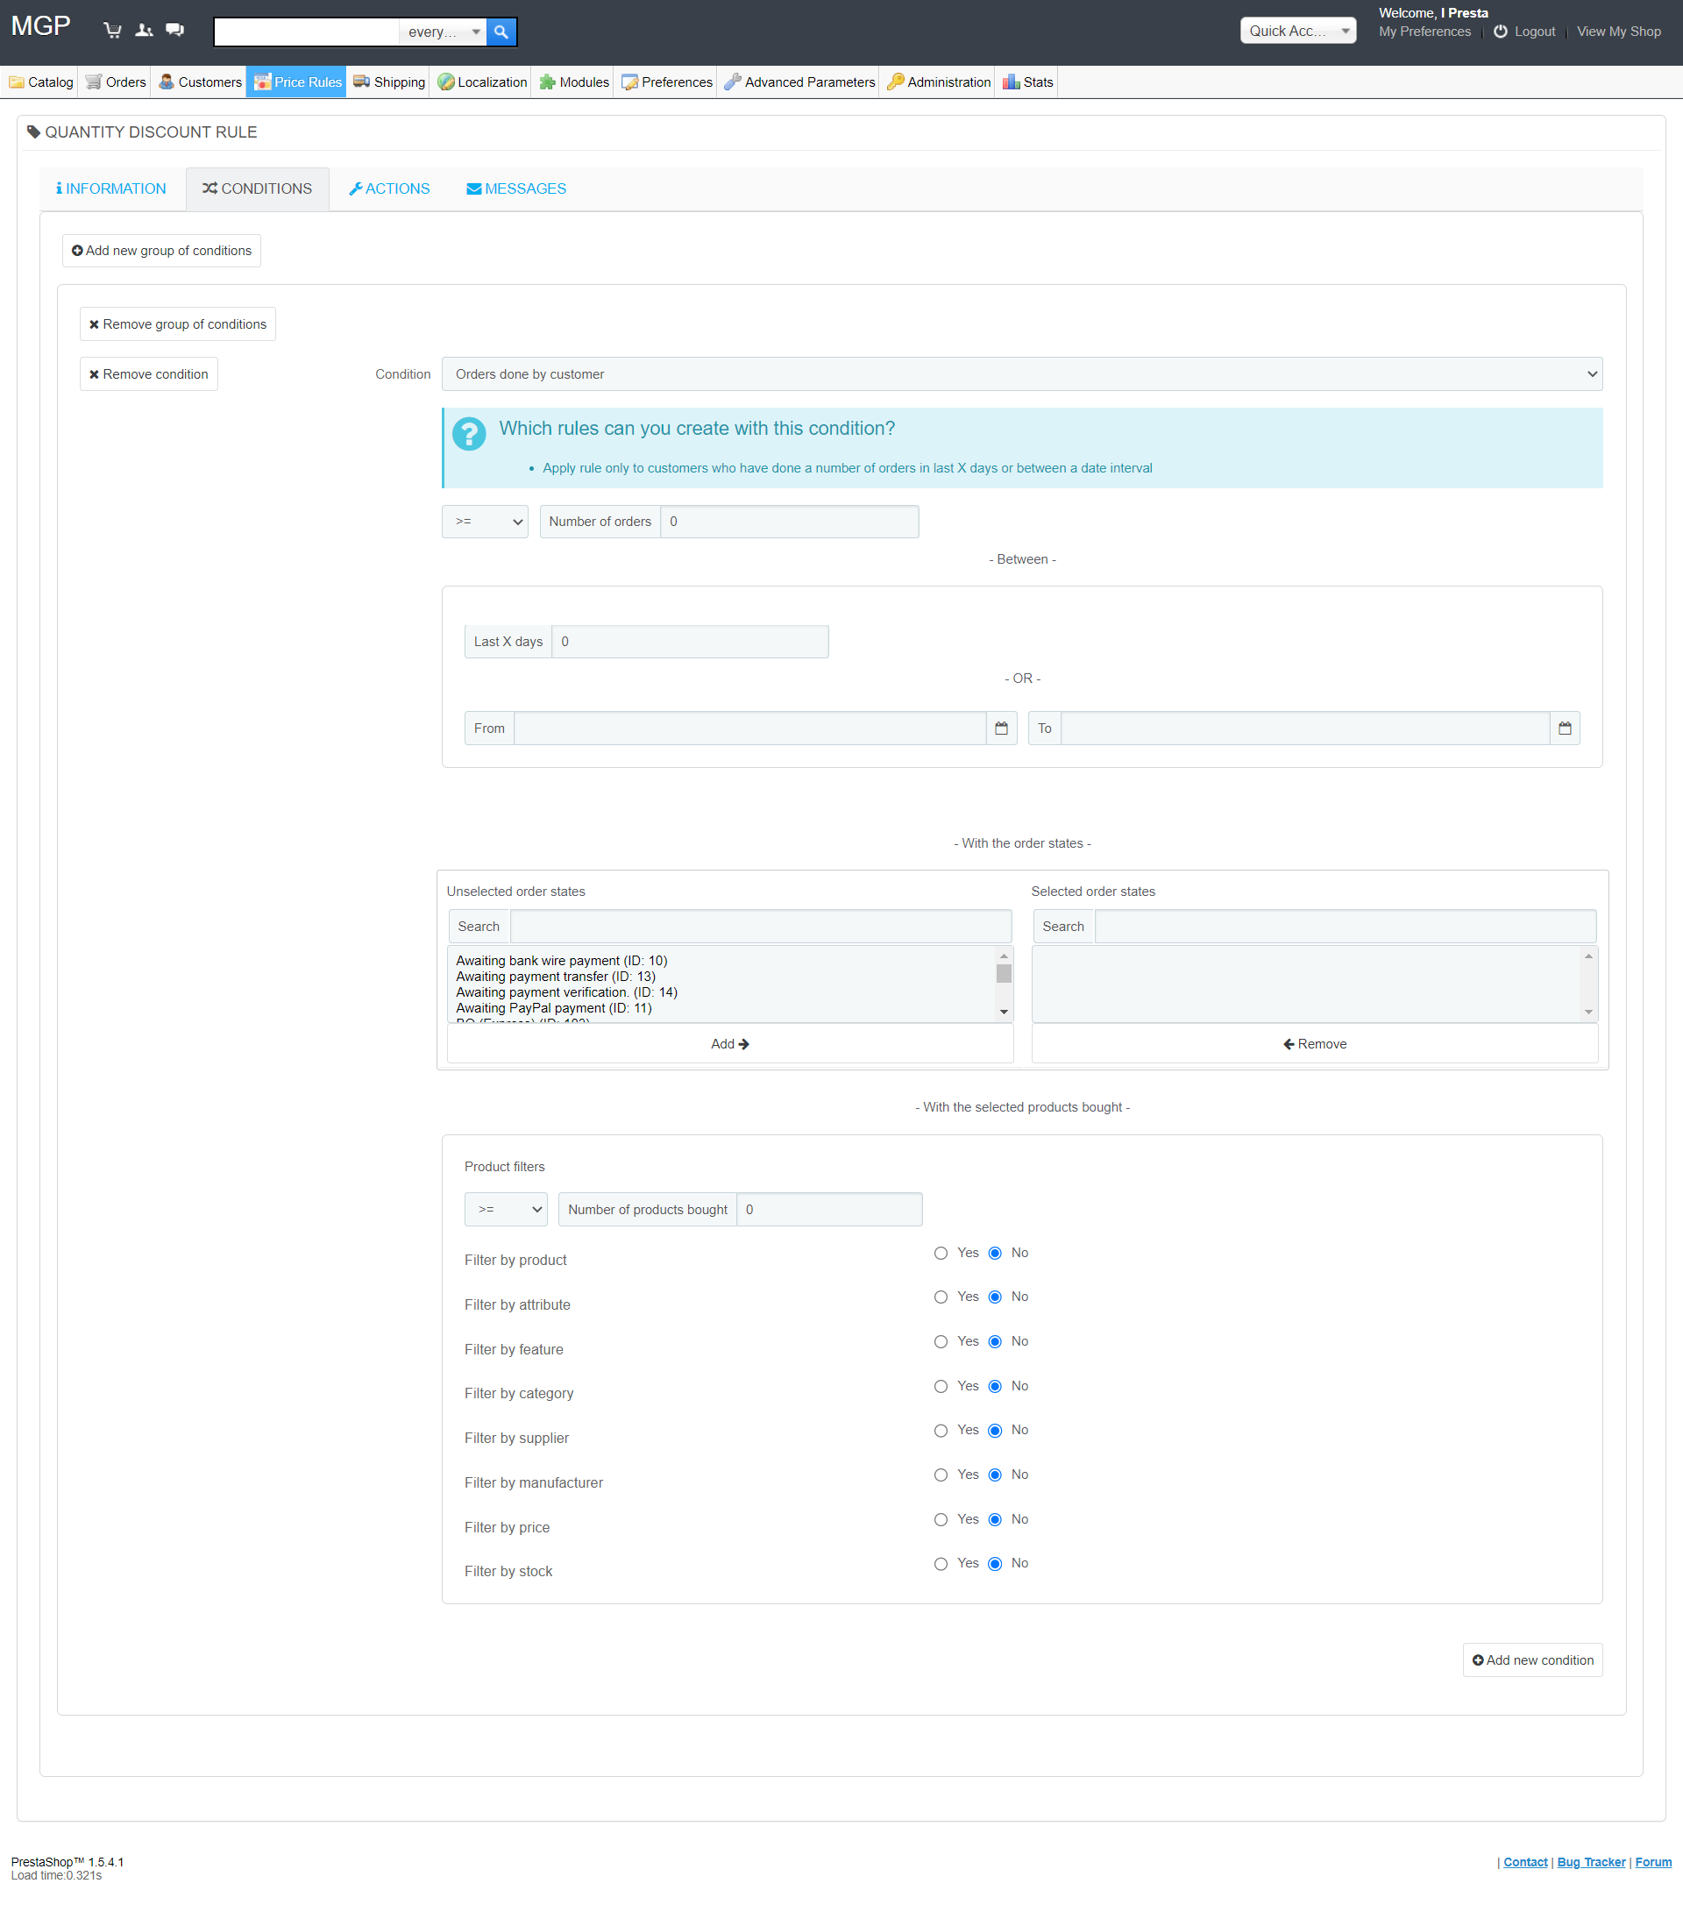Open the Condition dropdown menu

[1022, 373]
